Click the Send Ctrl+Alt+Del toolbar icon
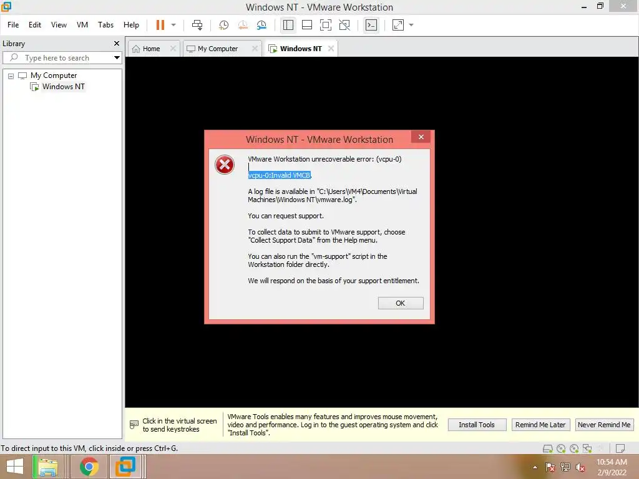The width and height of the screenshot is (639, 479). click(197, 25)
